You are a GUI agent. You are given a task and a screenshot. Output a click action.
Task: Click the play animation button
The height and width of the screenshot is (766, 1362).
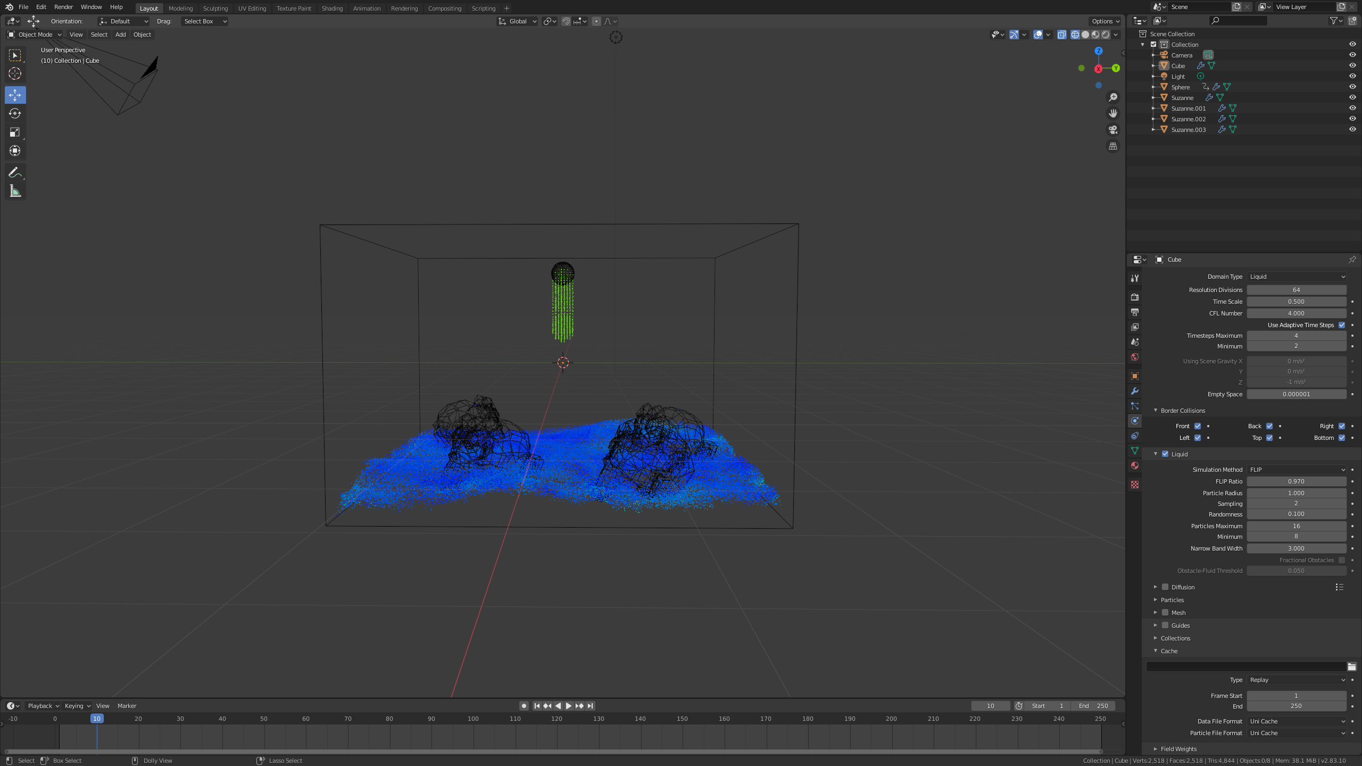[x=568, y=706]
